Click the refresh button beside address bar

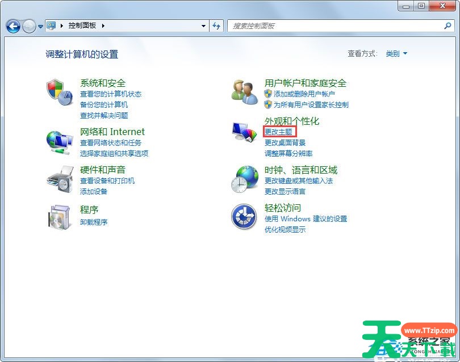(x=216, y=26)
